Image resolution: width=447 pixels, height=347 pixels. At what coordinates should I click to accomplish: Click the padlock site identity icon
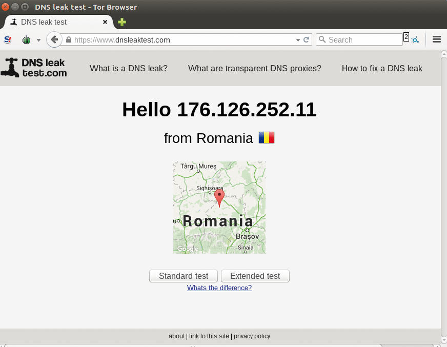click(68, 39)
